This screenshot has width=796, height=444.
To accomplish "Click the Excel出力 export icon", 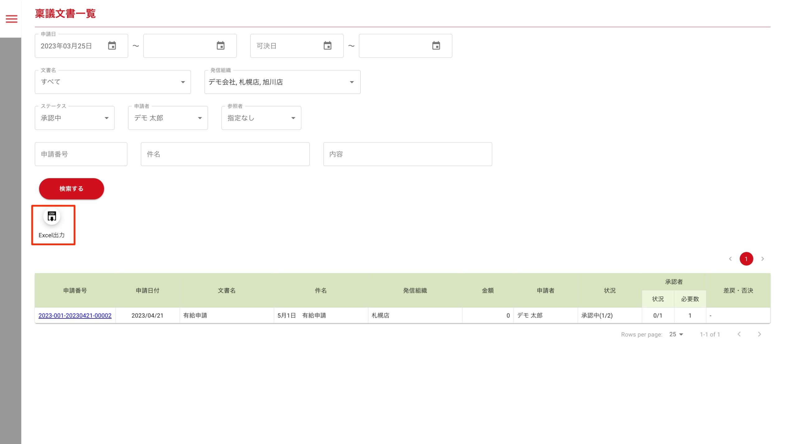I will tap(52, 217).
